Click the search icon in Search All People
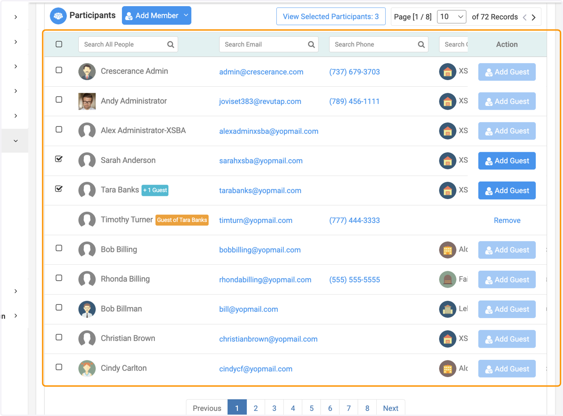 [x=171, y=45]
